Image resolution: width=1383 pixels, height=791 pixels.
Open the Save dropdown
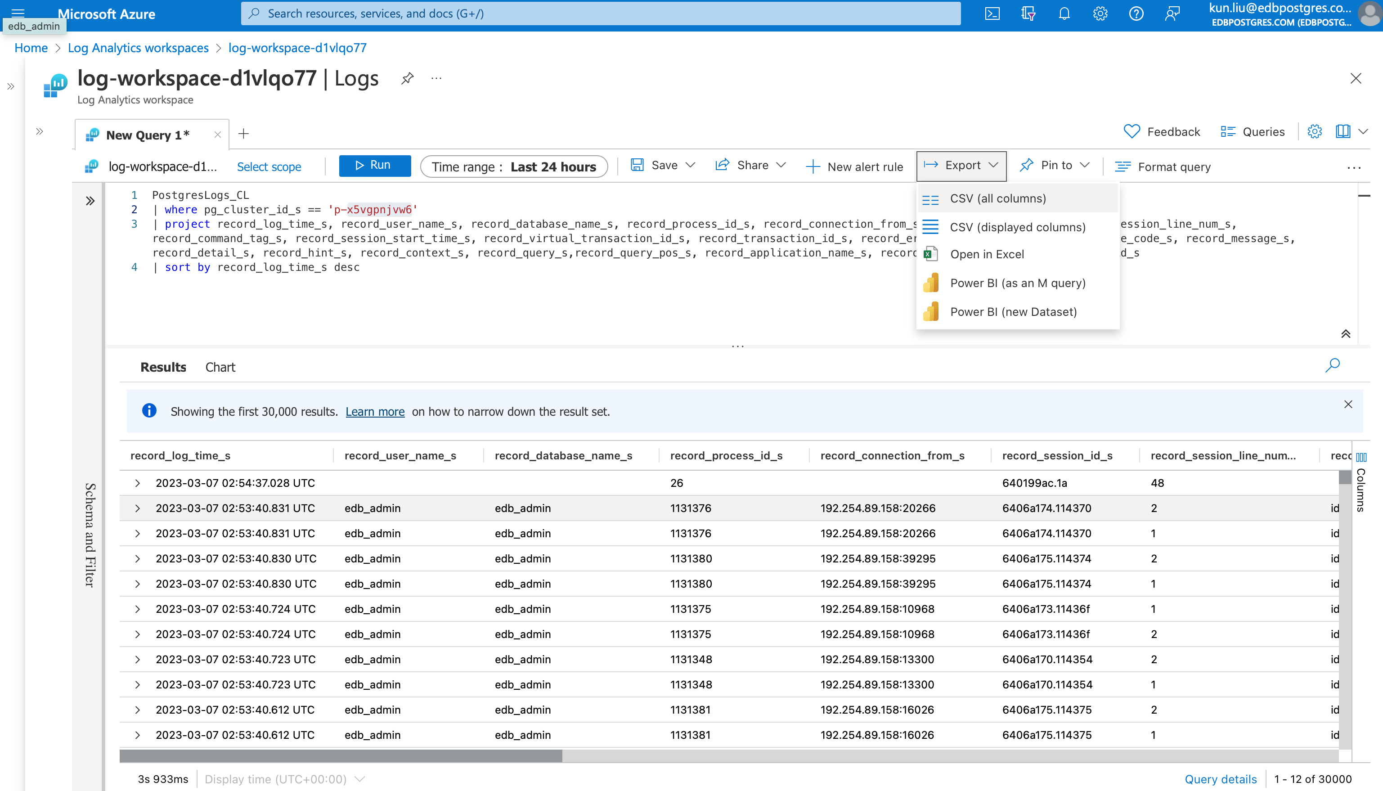tap(663, 165)
